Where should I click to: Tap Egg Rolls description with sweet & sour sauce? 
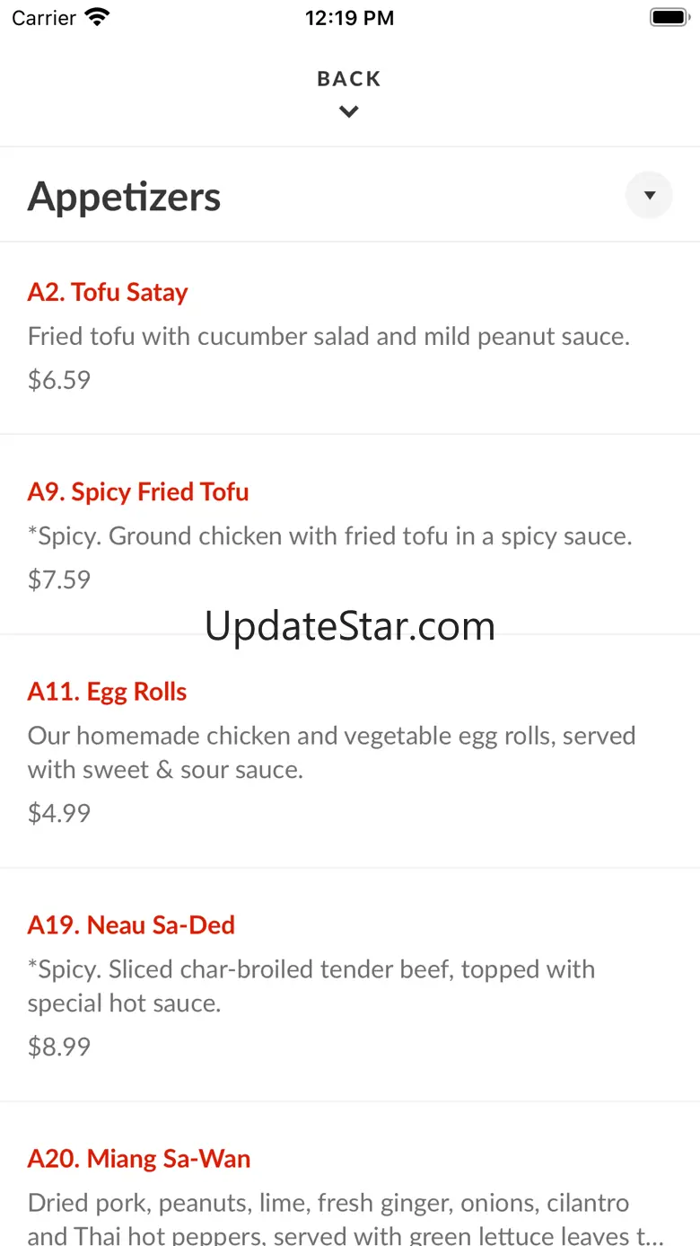click(x=331, y=753)
